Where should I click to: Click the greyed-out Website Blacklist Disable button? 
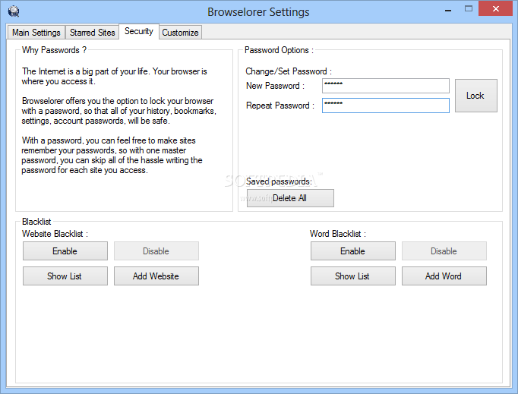point(156,251)
